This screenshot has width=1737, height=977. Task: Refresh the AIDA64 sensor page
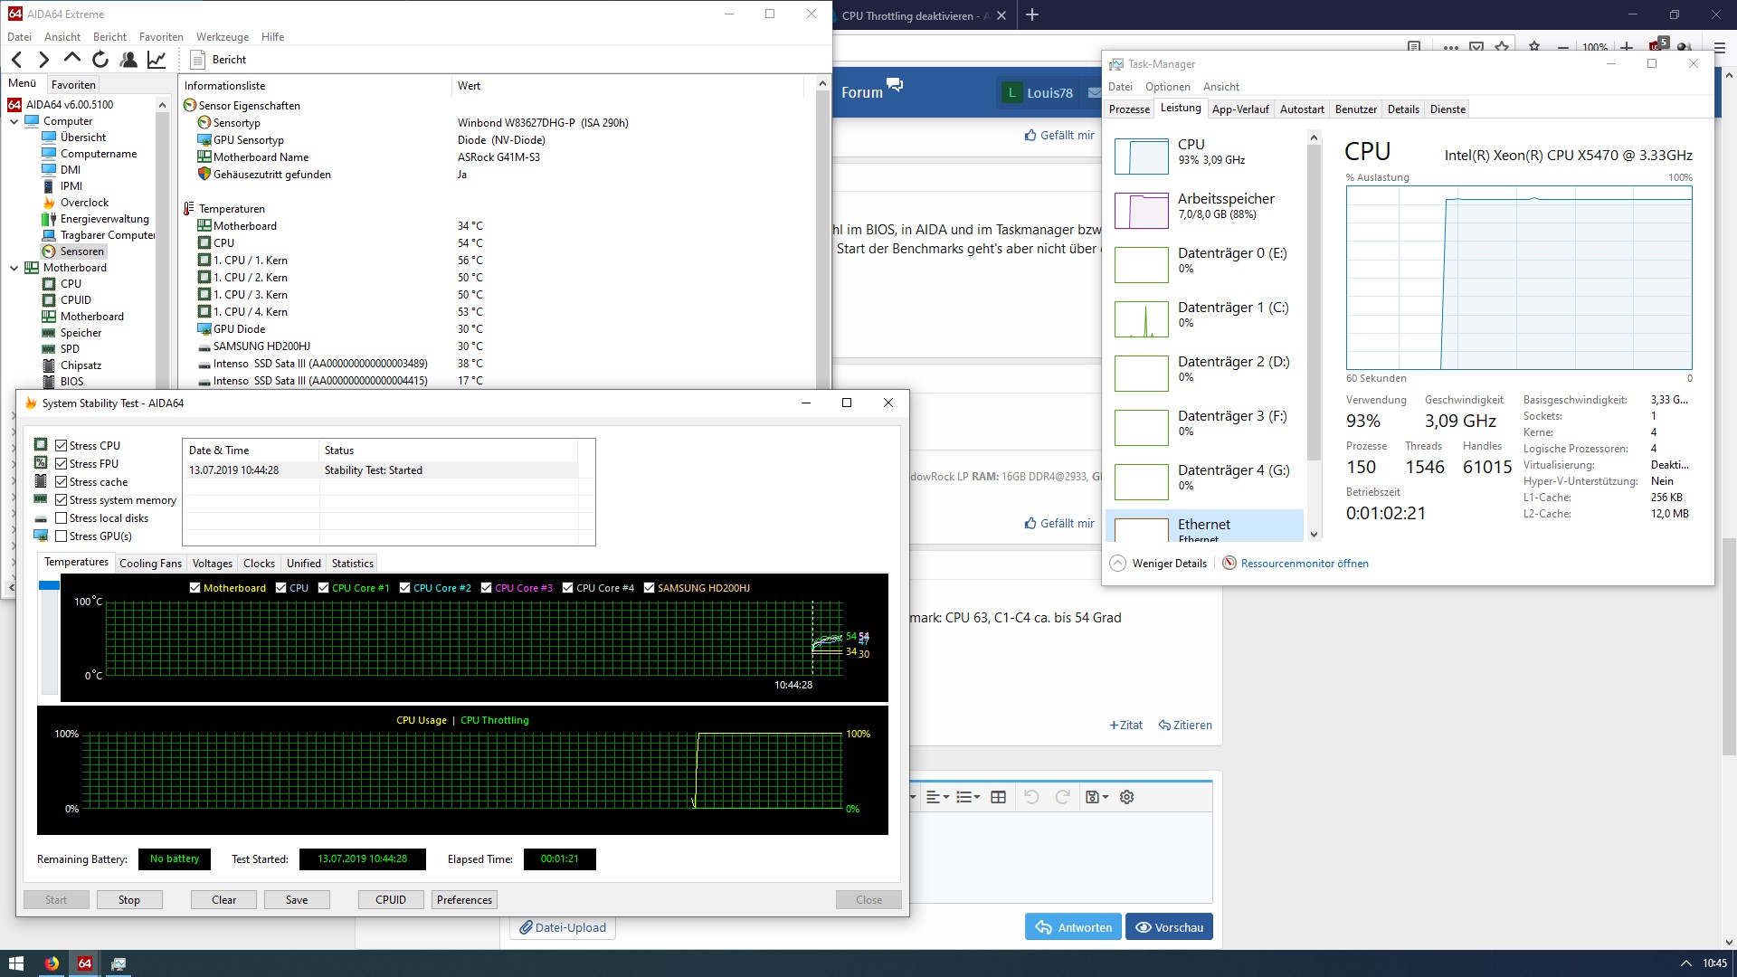100,60
